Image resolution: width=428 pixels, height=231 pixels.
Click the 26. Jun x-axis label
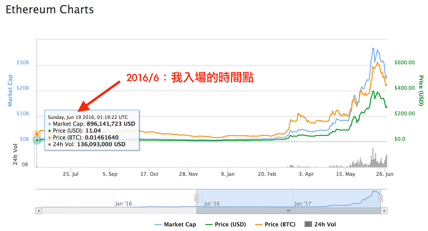(385, 174)
